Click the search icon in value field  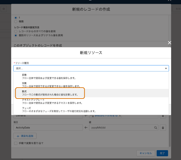pos(155,128)
